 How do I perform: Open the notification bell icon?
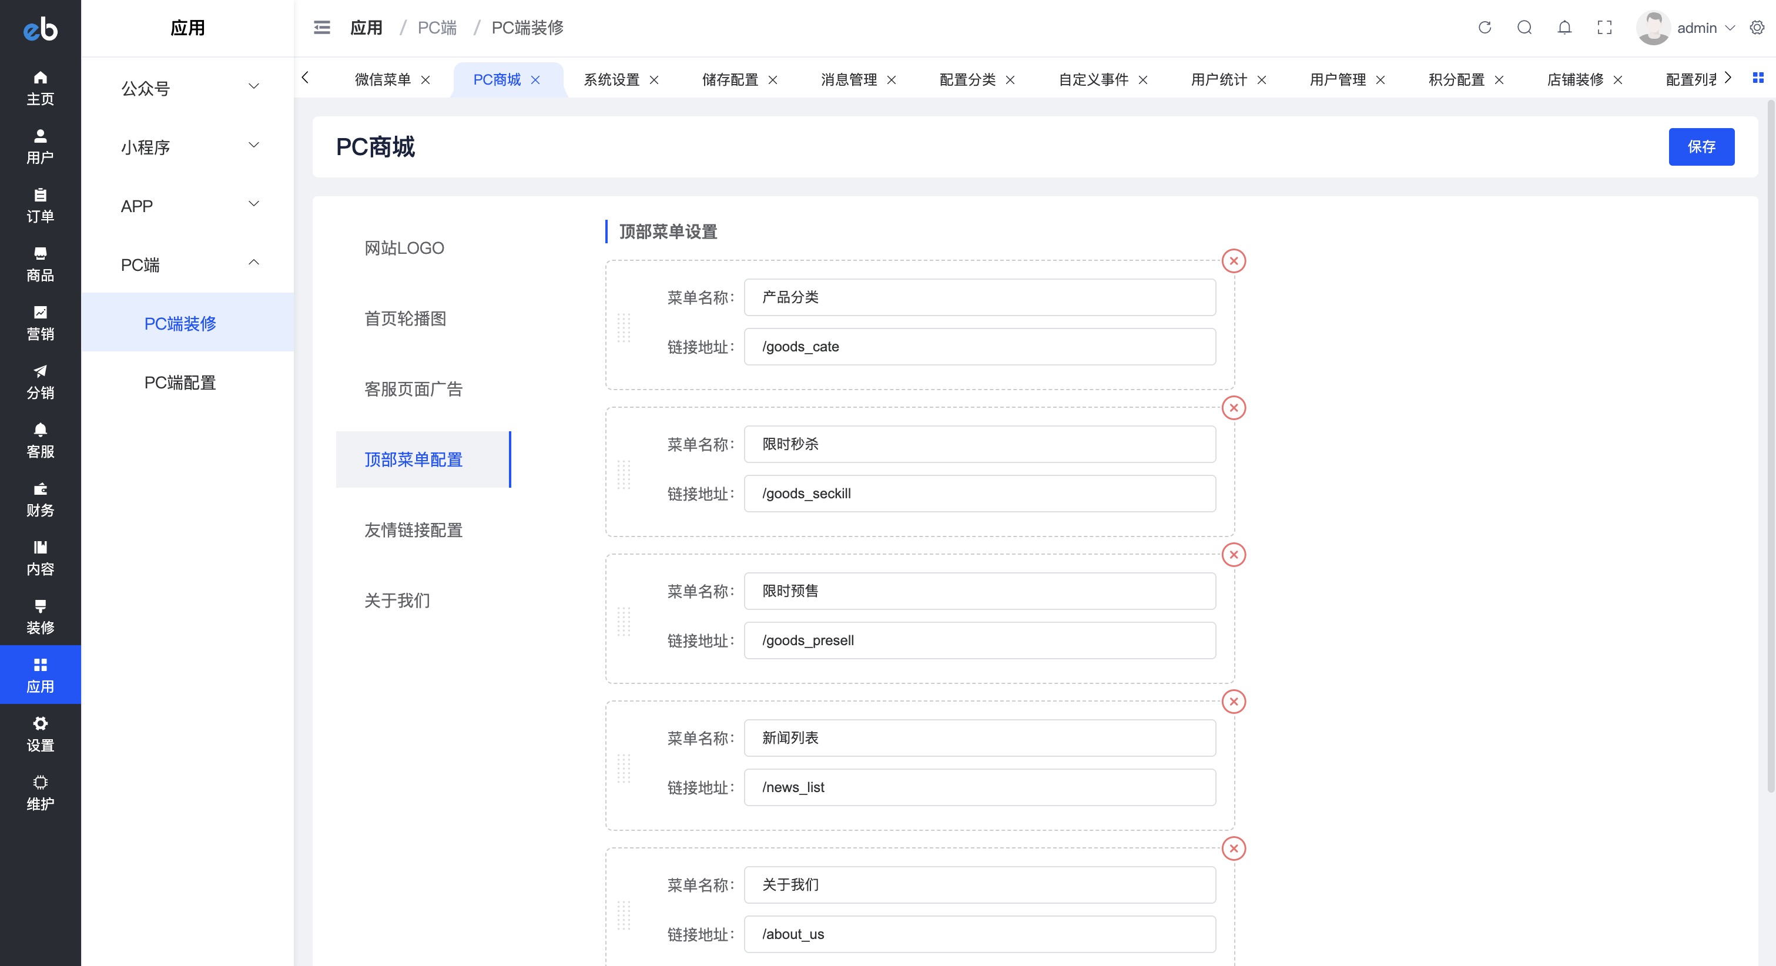click(1564, 28)
